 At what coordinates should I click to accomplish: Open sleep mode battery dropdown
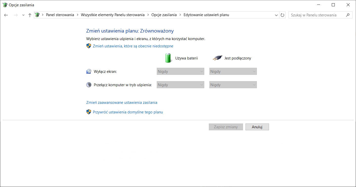click(180, 85)
